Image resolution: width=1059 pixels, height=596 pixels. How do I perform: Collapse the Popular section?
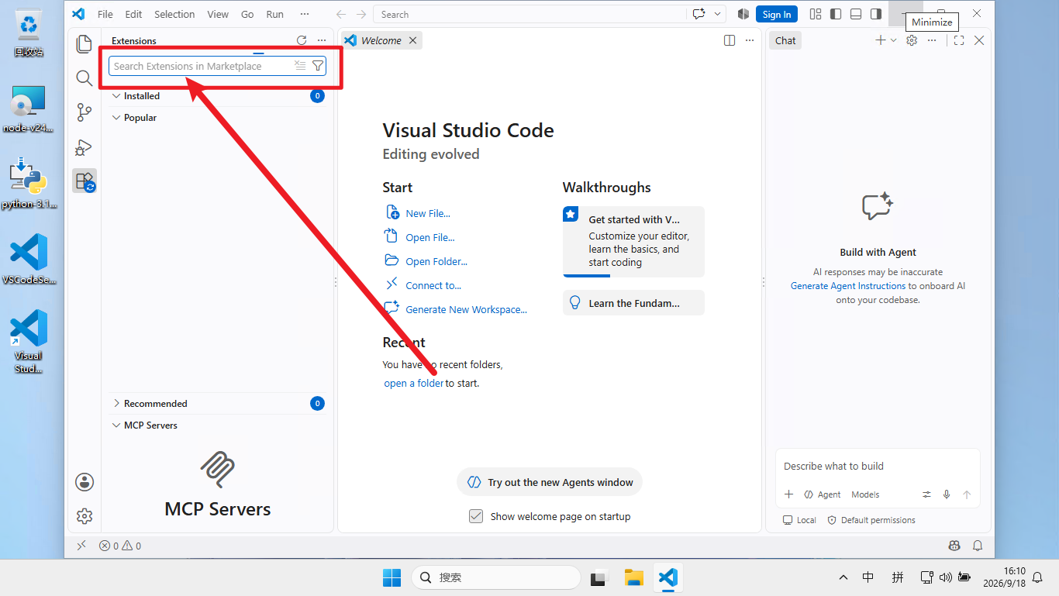(x=116, y=118)
